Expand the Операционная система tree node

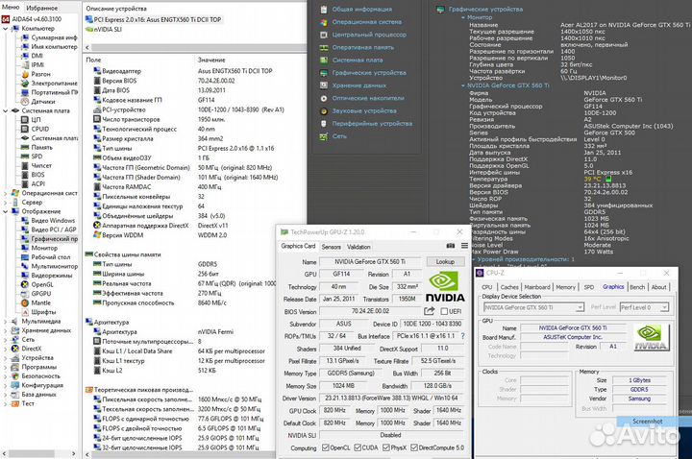(6, 193)
